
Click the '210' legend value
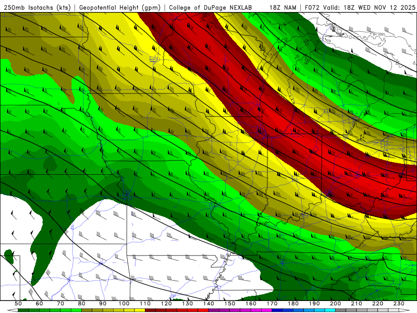[x=357, y=304]
